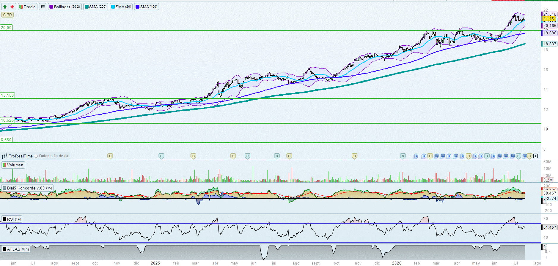Open the Precio settings button
Image resolution: width=558 pixels, height=266 pixels.
click(28, 7)
